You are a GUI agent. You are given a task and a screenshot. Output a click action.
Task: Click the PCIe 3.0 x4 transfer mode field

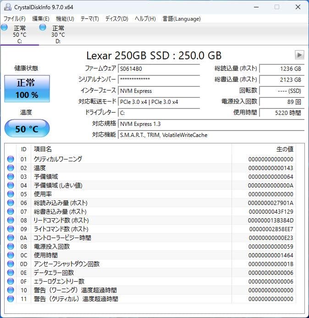click(x=159, y=102)
